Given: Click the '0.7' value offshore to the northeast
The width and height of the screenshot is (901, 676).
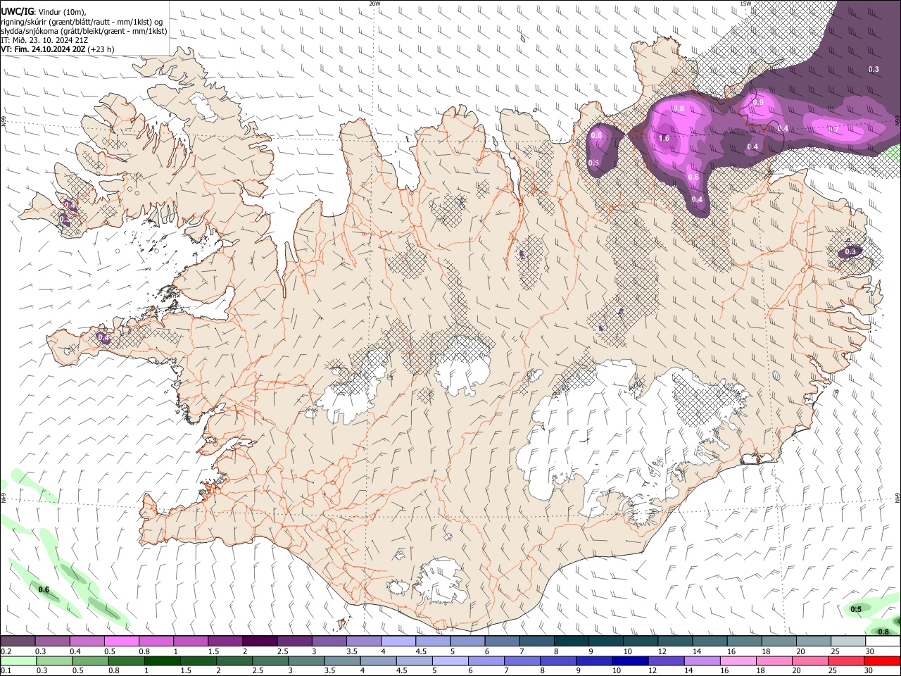Looking at the screenshot, I should [833, 130].
